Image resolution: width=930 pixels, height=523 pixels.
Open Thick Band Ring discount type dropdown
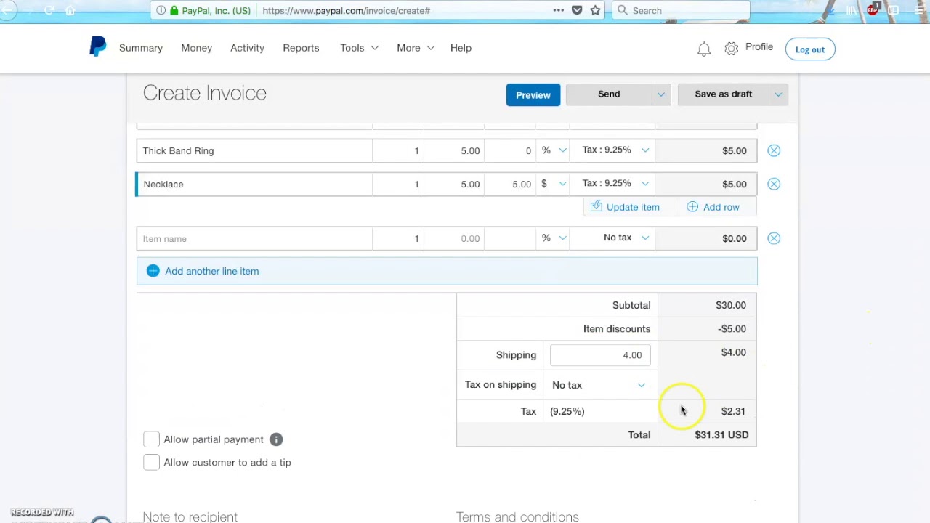(554, 150)
